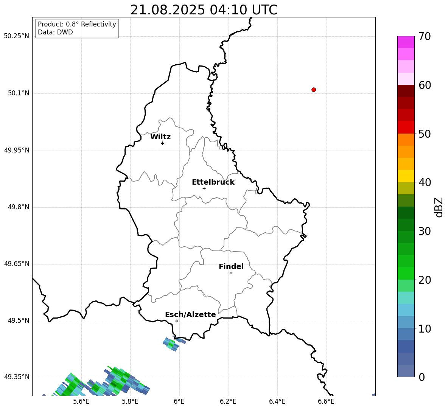Click the Wiltz cross marker
Image resolution: width=448 pixels, height=409 pixels.
pyautogui.click(x=163, y=143)
